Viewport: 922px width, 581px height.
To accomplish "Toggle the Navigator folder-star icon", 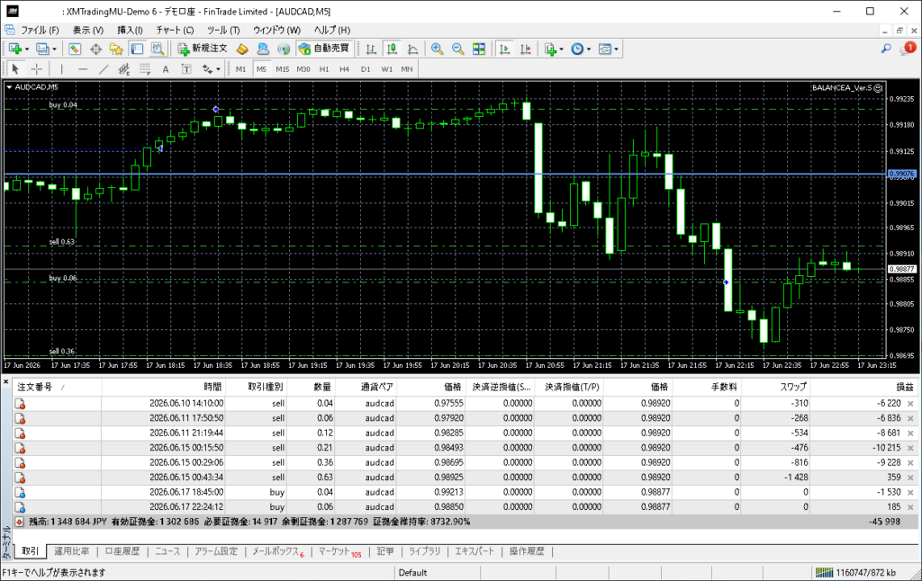I will coord(116,49).
